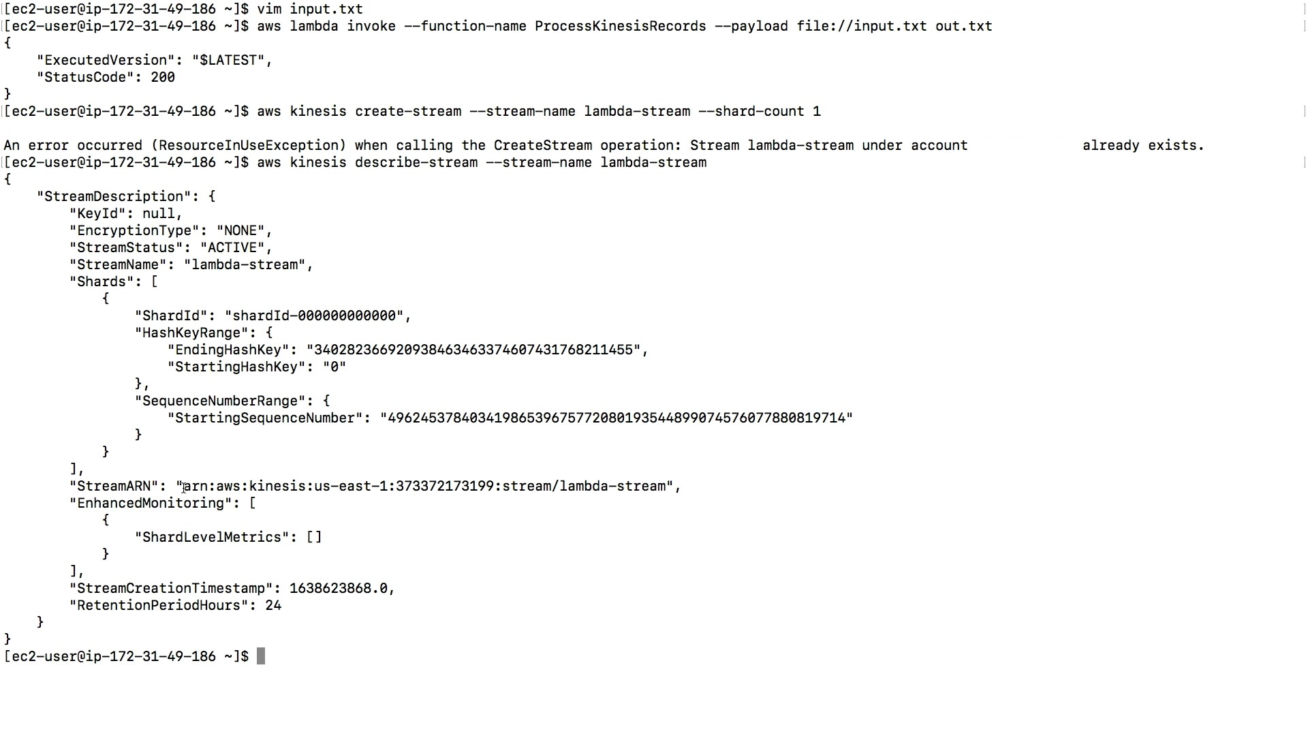This screenshot has height=736, width=1308.
Task: Click the ShardLevelMetrics empty brackets
Action: (314, 537)
